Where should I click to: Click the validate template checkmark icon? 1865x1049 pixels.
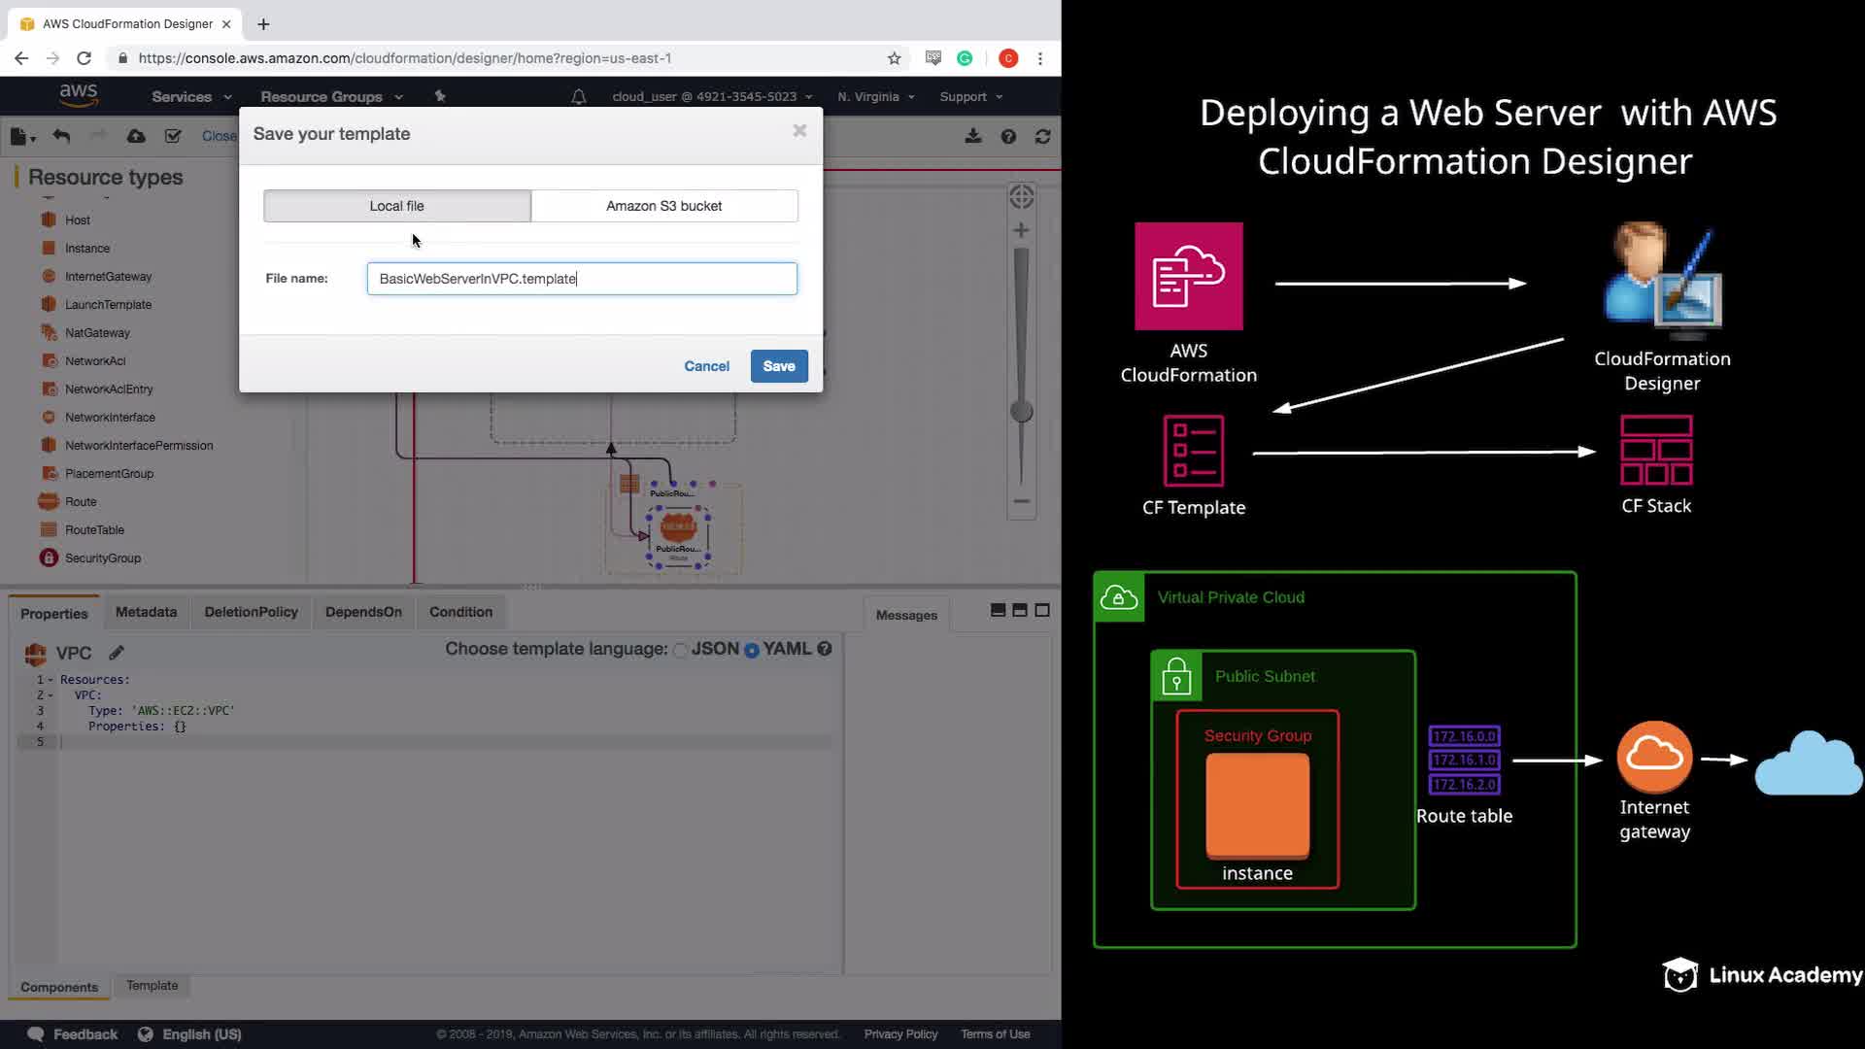(x=173, y=136)
